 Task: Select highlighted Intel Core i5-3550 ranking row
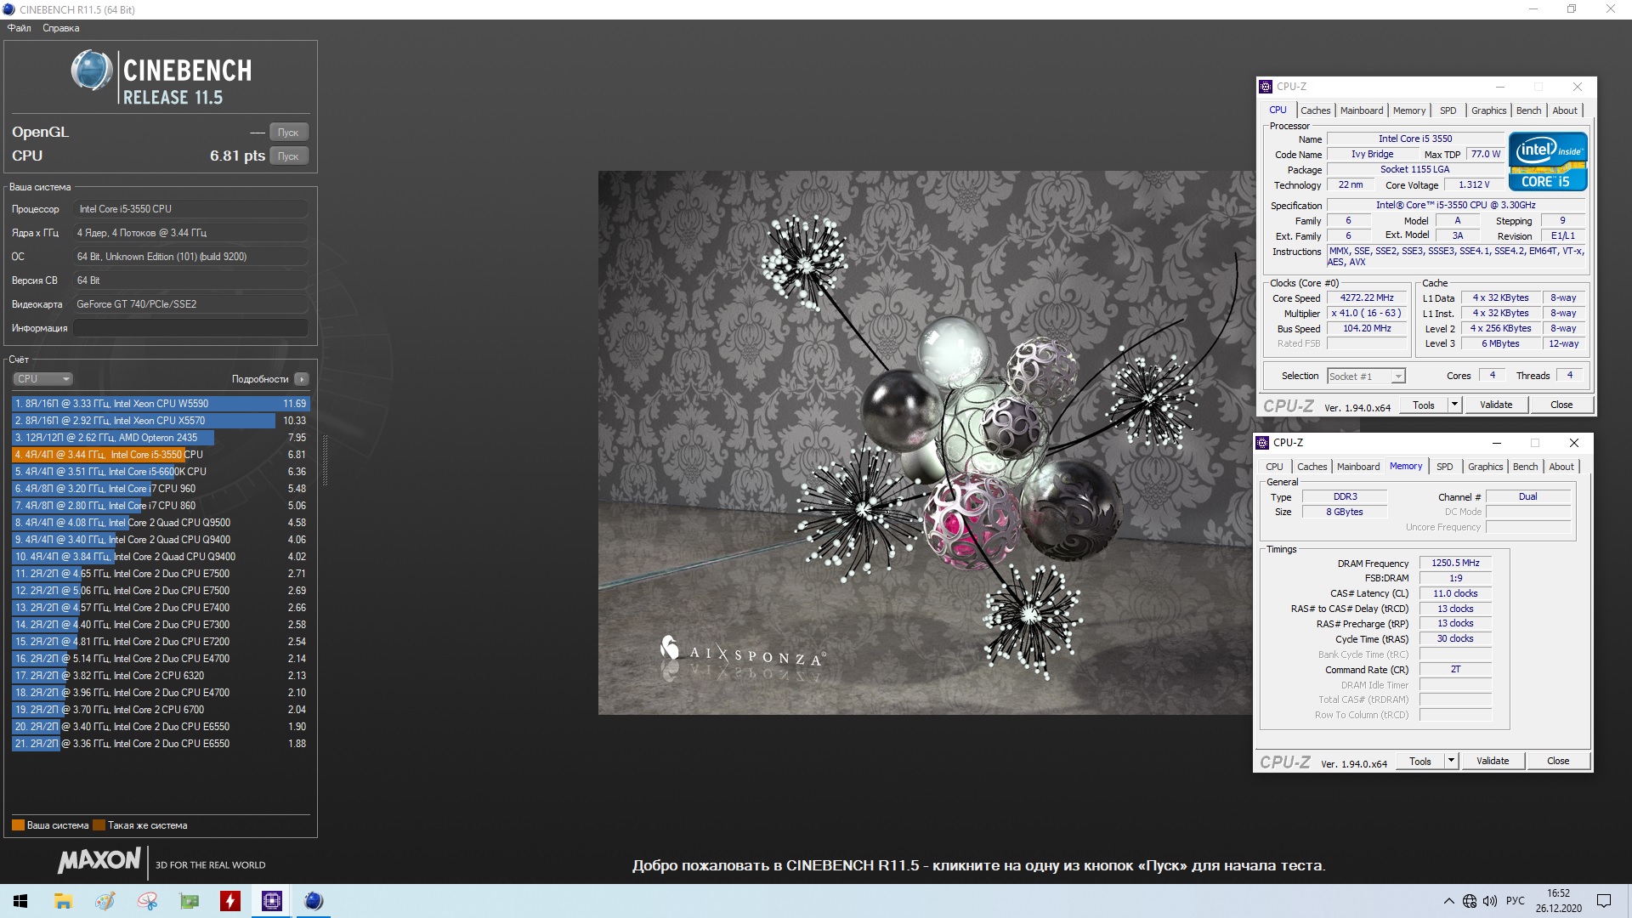[161, 455]
